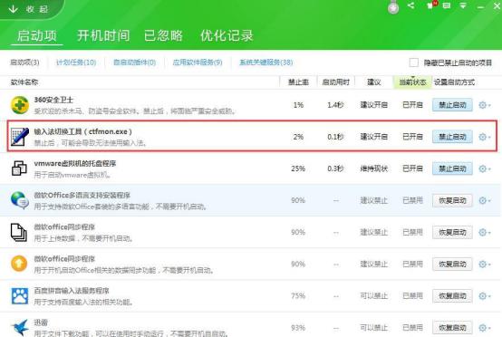Click the 迅雷 bird icon
This screenshot has width=502, height=337.
pyautogui.click(x=20, y=327)
